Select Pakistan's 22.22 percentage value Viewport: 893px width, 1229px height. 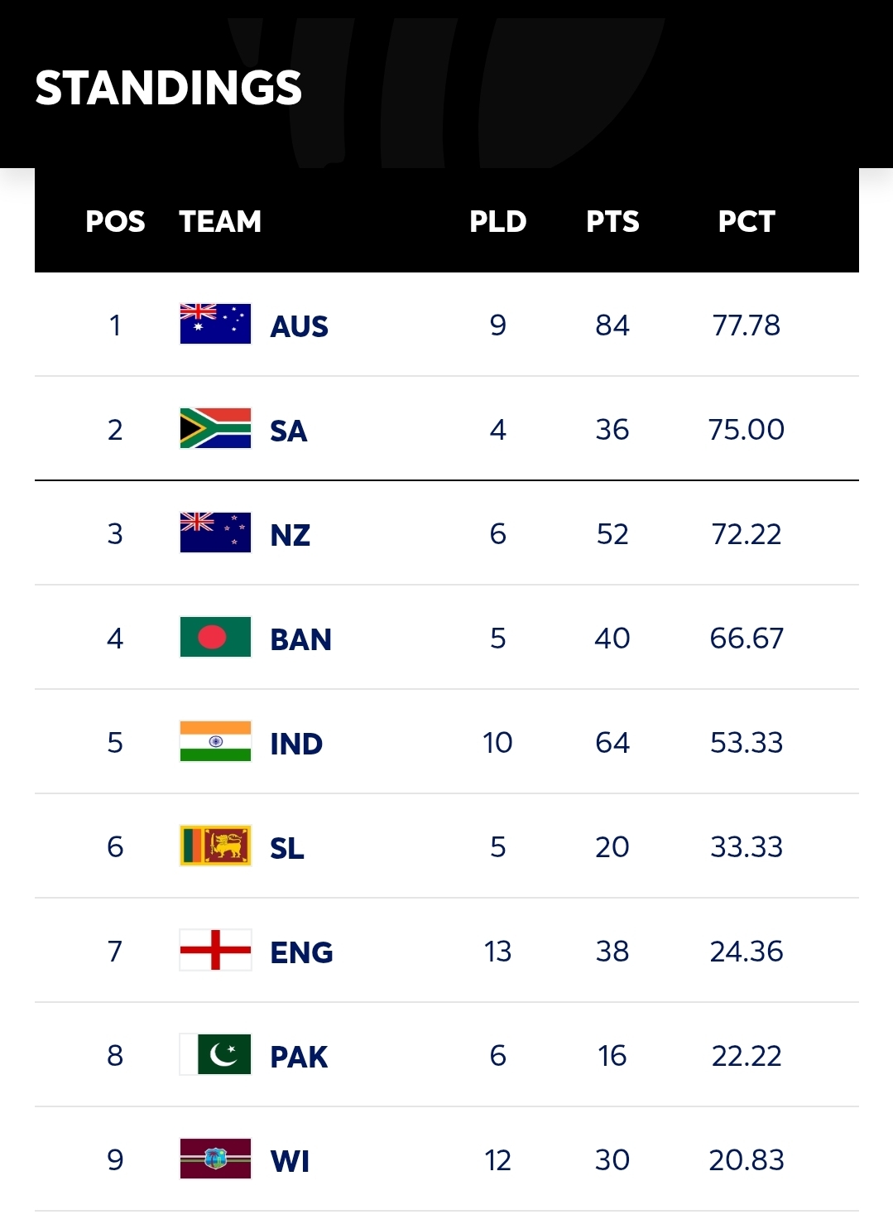coord(747,1055)
